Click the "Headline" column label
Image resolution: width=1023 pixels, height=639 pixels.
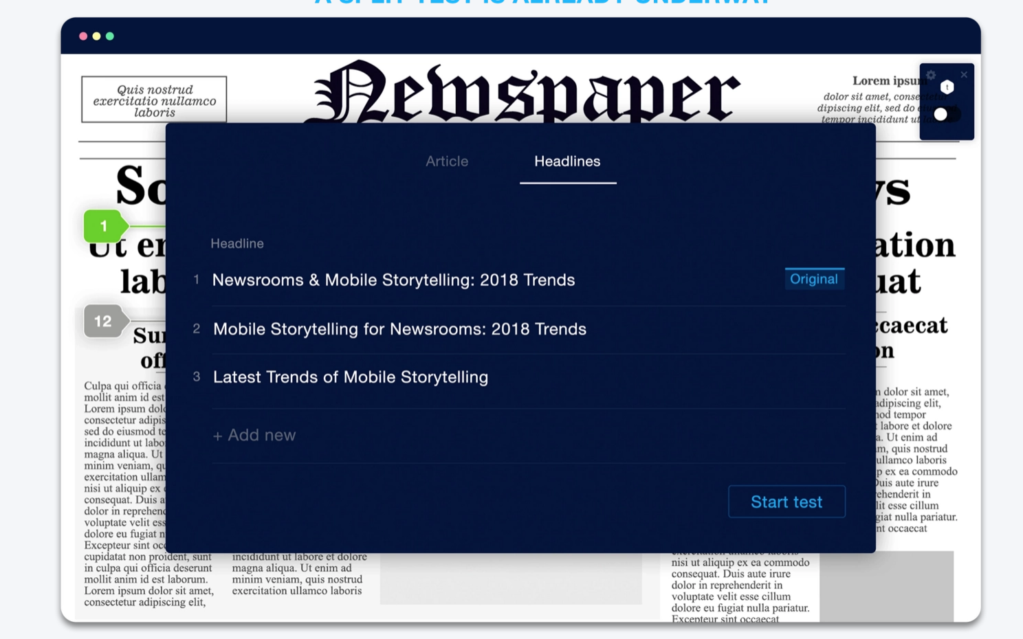pos(237,243)
